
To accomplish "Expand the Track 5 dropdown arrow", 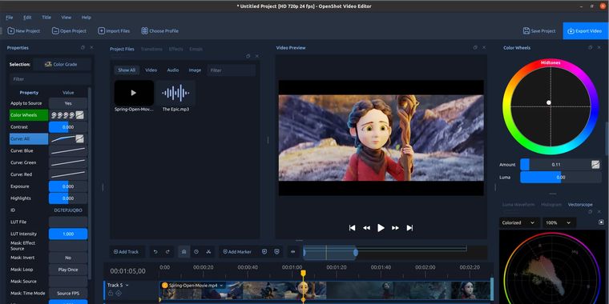I will click(x=127, y=285).
